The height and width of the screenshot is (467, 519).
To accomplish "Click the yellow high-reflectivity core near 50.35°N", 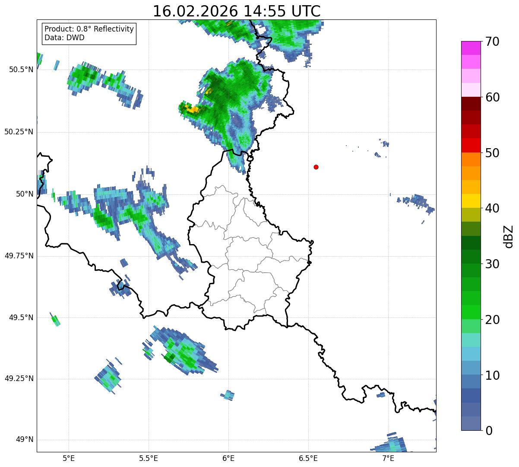I will pos(193,109).
